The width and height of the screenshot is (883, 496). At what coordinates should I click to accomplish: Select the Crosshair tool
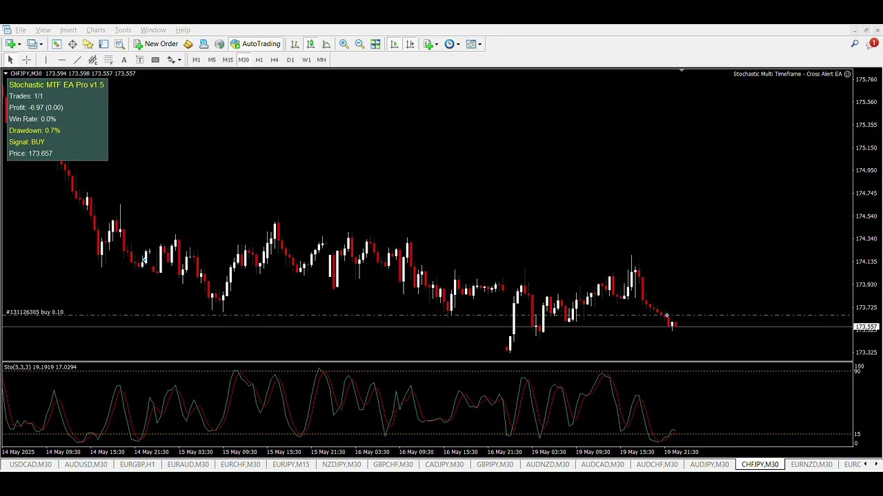[27, 60]
